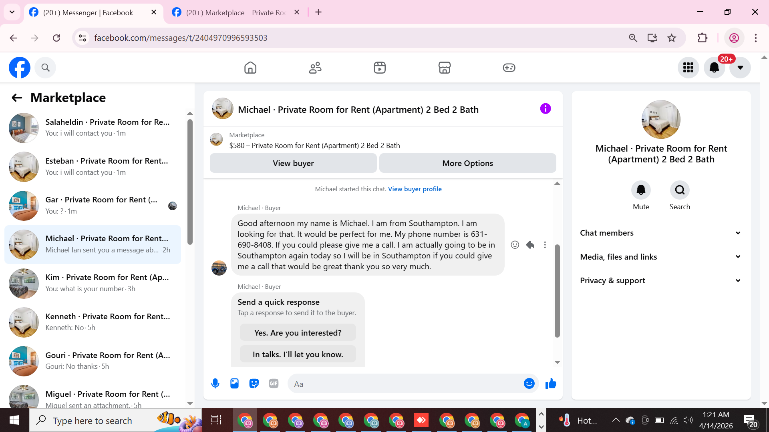Open the GIF picker icon
The height and width of the screenshot is (432, 769).
pos(274,384)
